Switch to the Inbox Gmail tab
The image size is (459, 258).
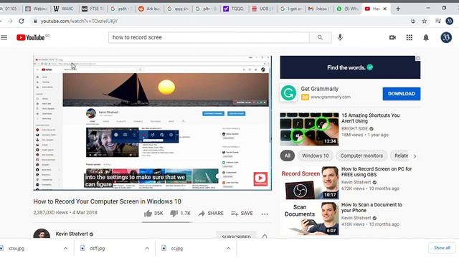pos(318,9)
